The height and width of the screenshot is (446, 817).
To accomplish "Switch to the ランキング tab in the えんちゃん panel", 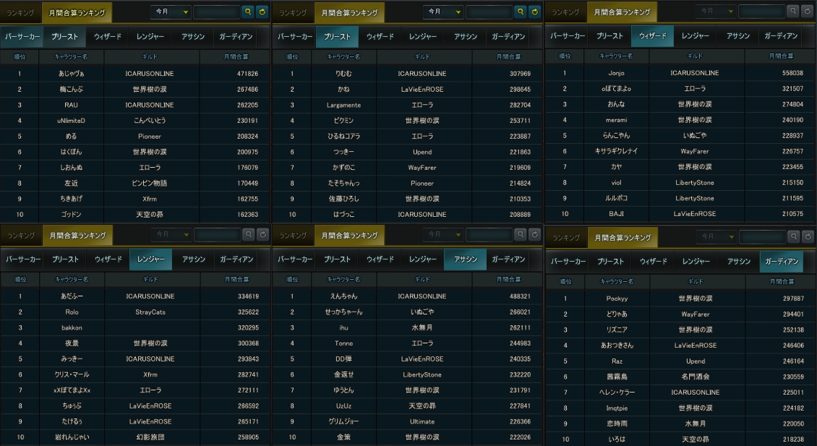I will [x=292, y=236].
